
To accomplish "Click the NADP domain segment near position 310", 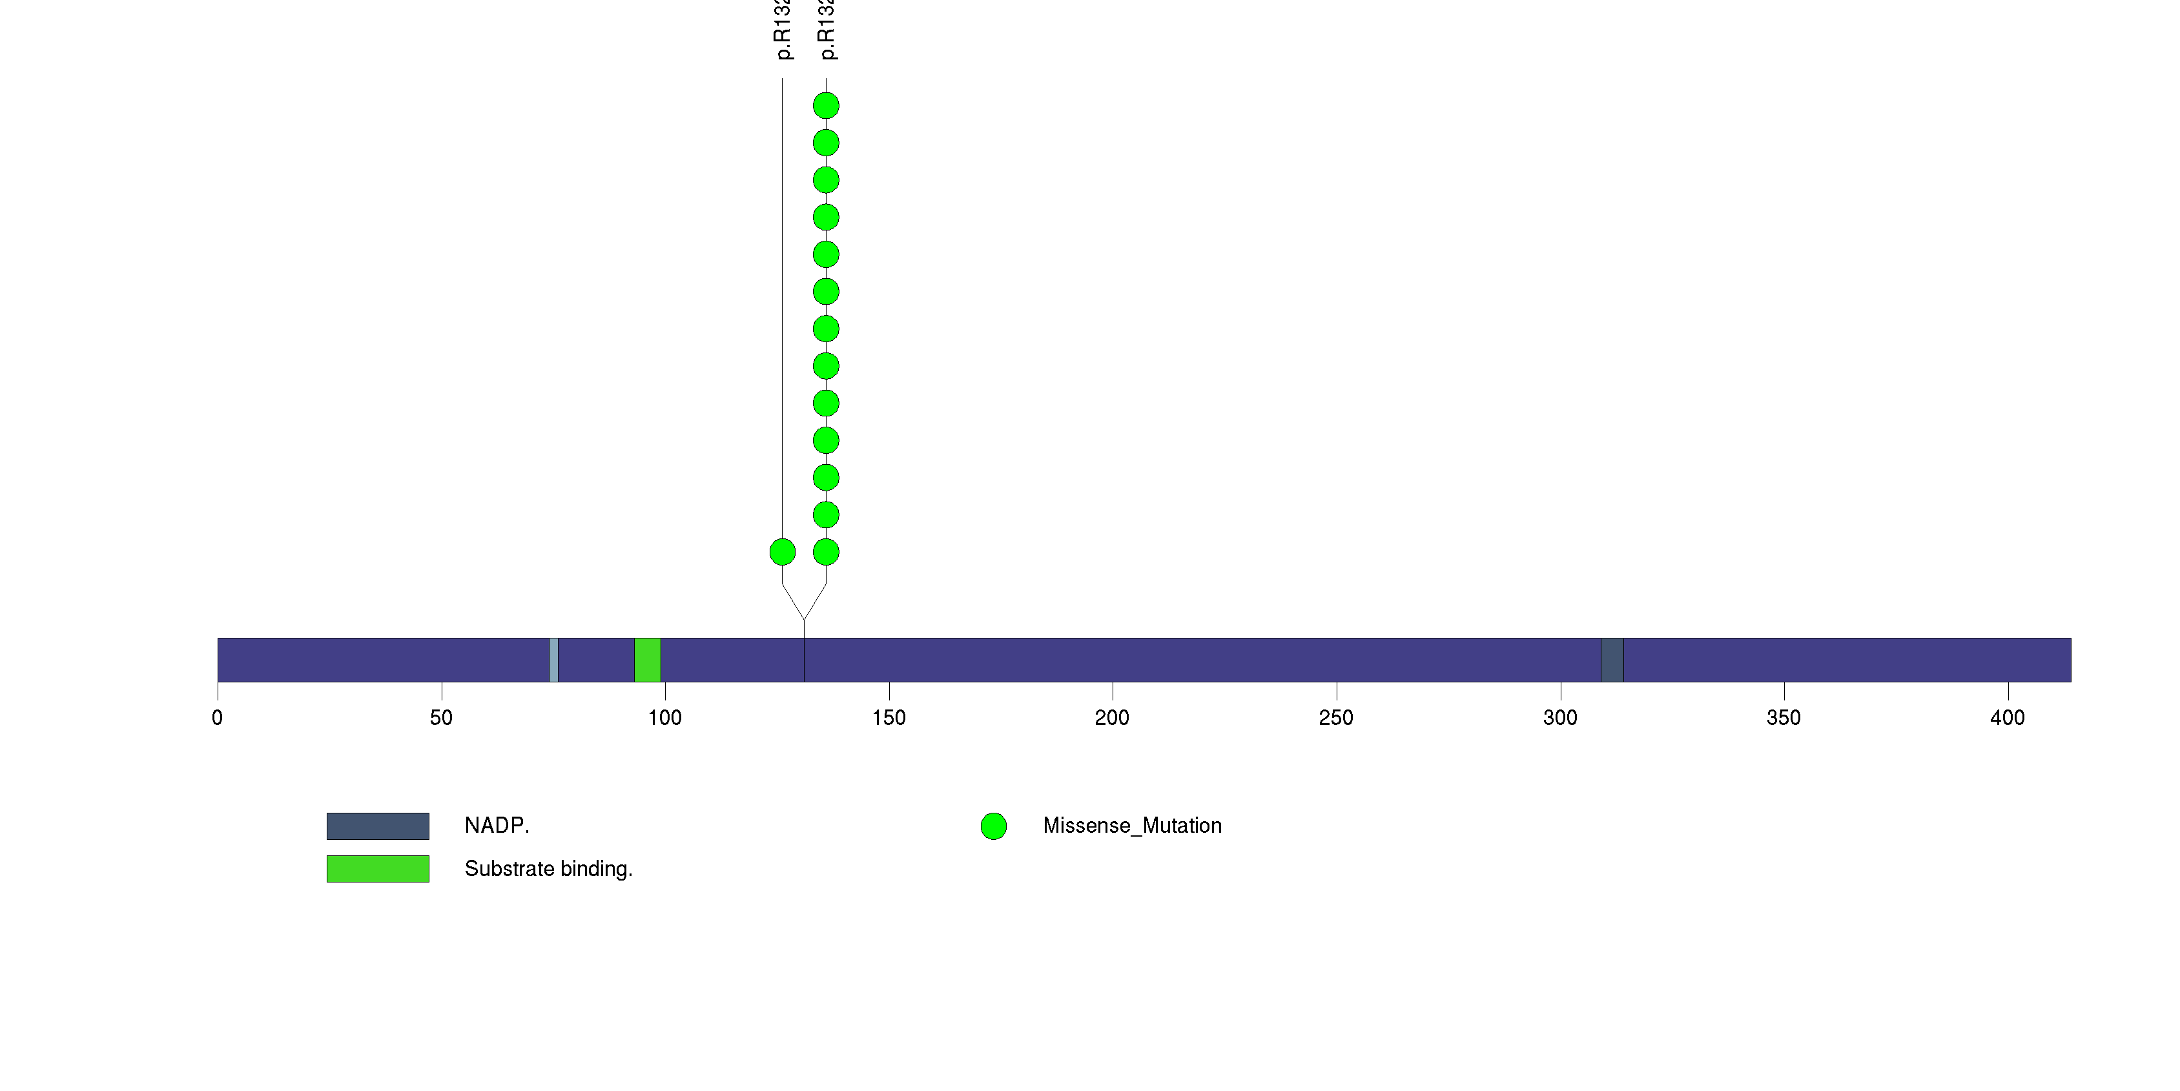I will [x=1611, y=660].
